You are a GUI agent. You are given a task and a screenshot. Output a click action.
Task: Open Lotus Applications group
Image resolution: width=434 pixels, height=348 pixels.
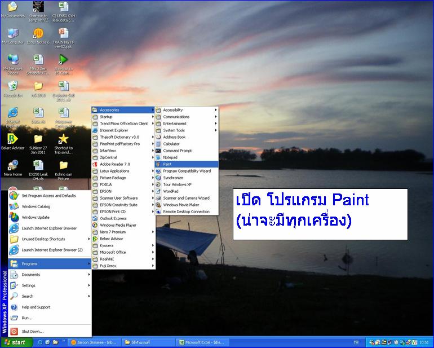coord(123,171)
